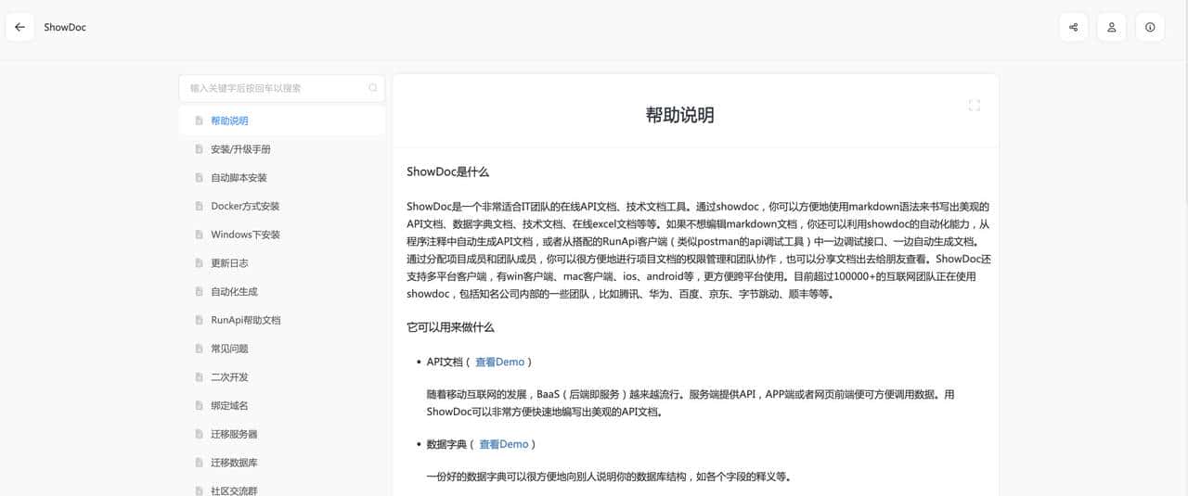The width and height of the screenshot is (1188, 496).
Task: Click document icon beside 常见问题
Action: (x=199, y=349)
